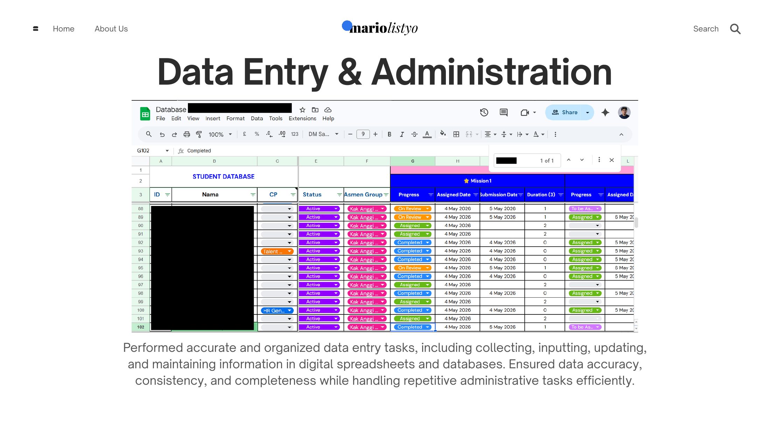Click the move-to-folder icon beside the title
The width and height of the screenshot is (770, 433).
[x=315, y=110]
